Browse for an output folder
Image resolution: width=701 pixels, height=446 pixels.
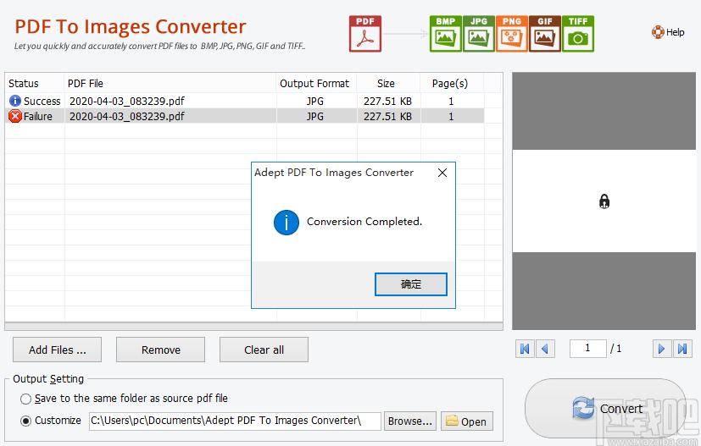[x=410, y=421]
